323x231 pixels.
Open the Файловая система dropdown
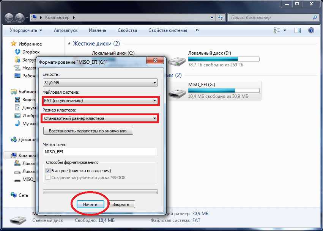100,101
